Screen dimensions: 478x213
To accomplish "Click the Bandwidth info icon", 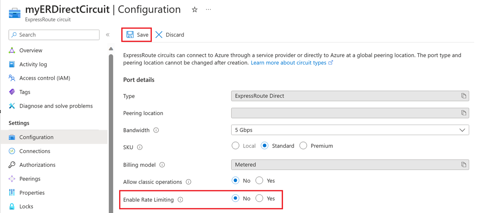I will pyautogui.click(x=156, y=130).
